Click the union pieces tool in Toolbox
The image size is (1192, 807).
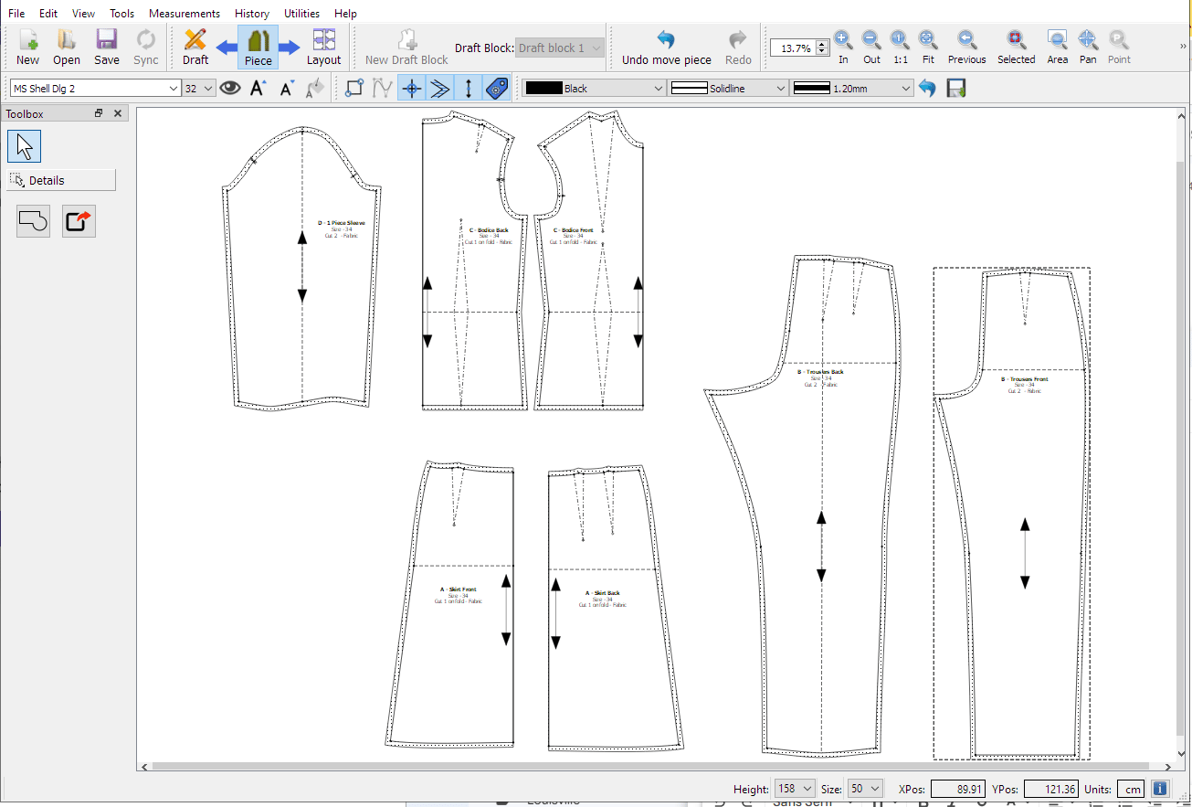(x=33, y=221)
